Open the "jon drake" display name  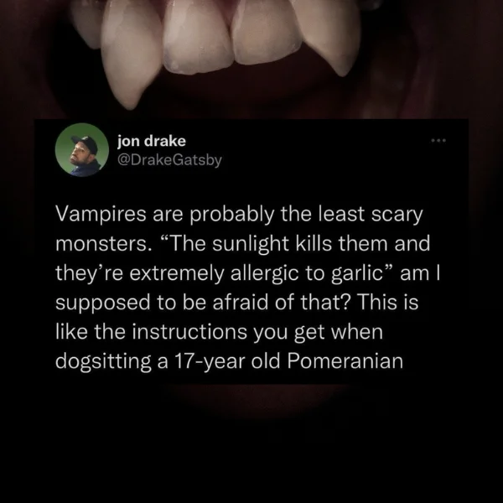[152, 141]
